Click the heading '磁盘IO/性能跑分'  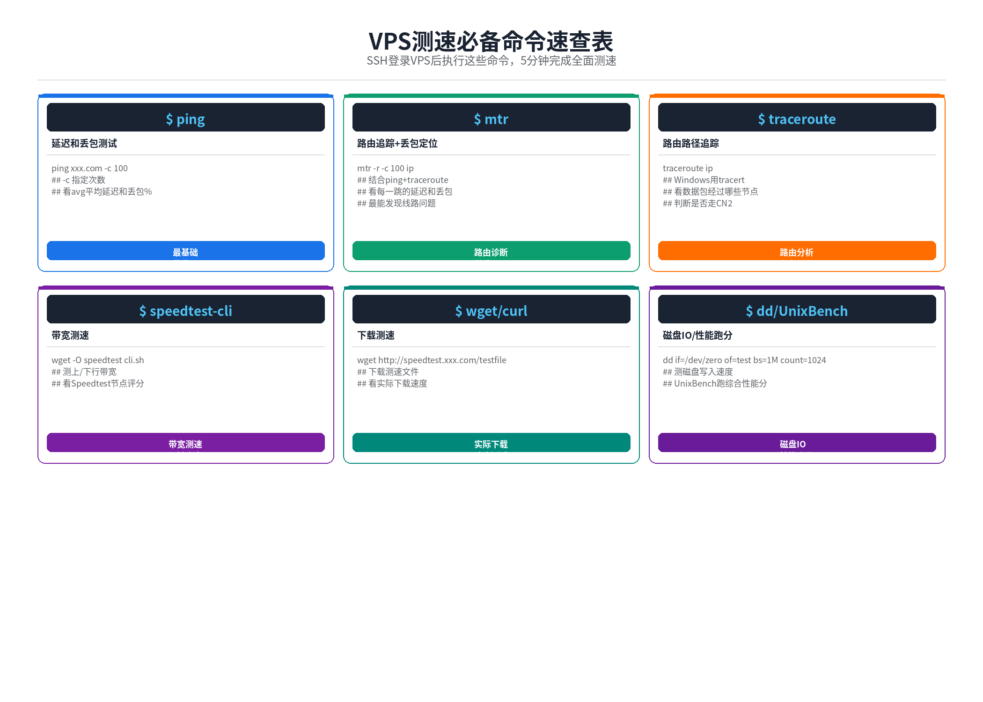tap(697, 336)
